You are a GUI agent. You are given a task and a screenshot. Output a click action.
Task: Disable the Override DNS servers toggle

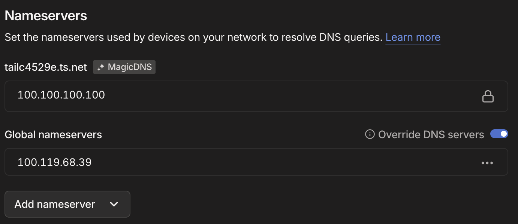[499, 134]
